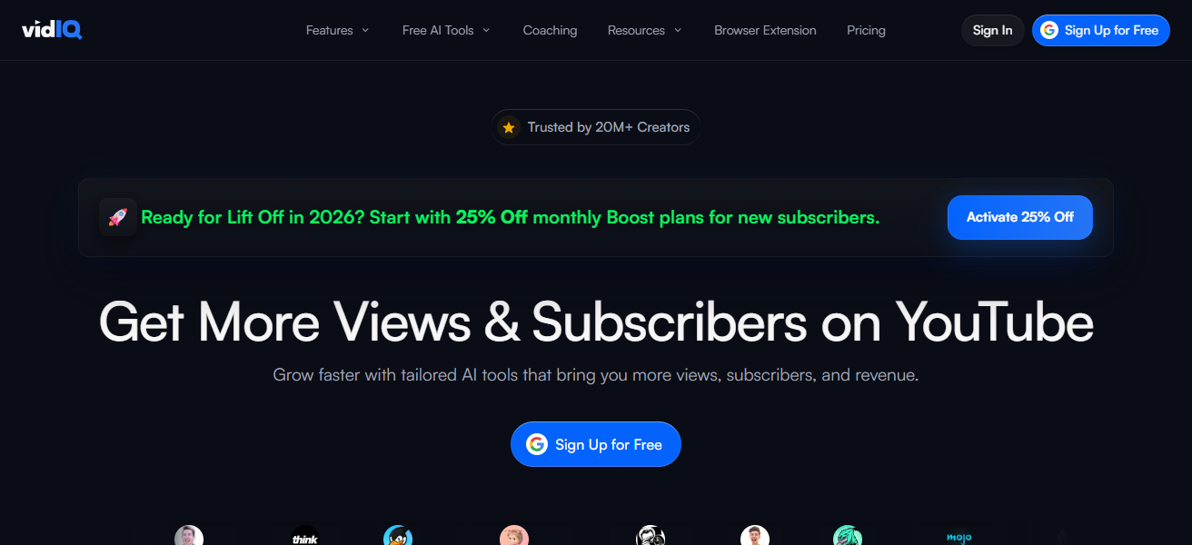Go to Browser Extension page
Image resolution: width=1192 pixels, height=545 pixels.
point(765,30)
